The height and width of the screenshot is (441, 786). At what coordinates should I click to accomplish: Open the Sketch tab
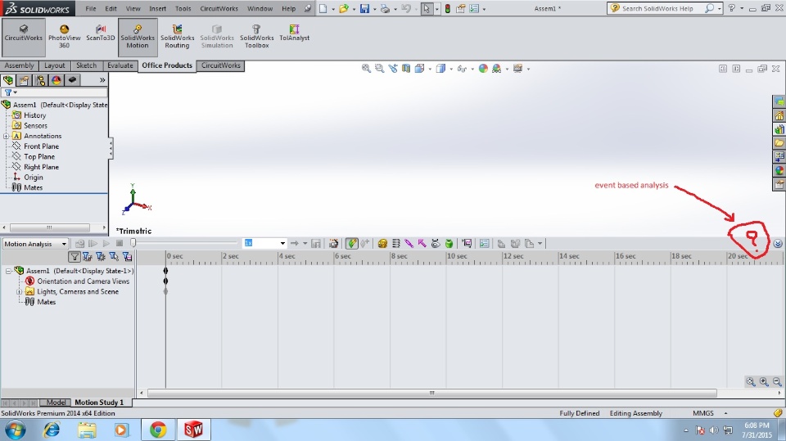pos(86,65)
